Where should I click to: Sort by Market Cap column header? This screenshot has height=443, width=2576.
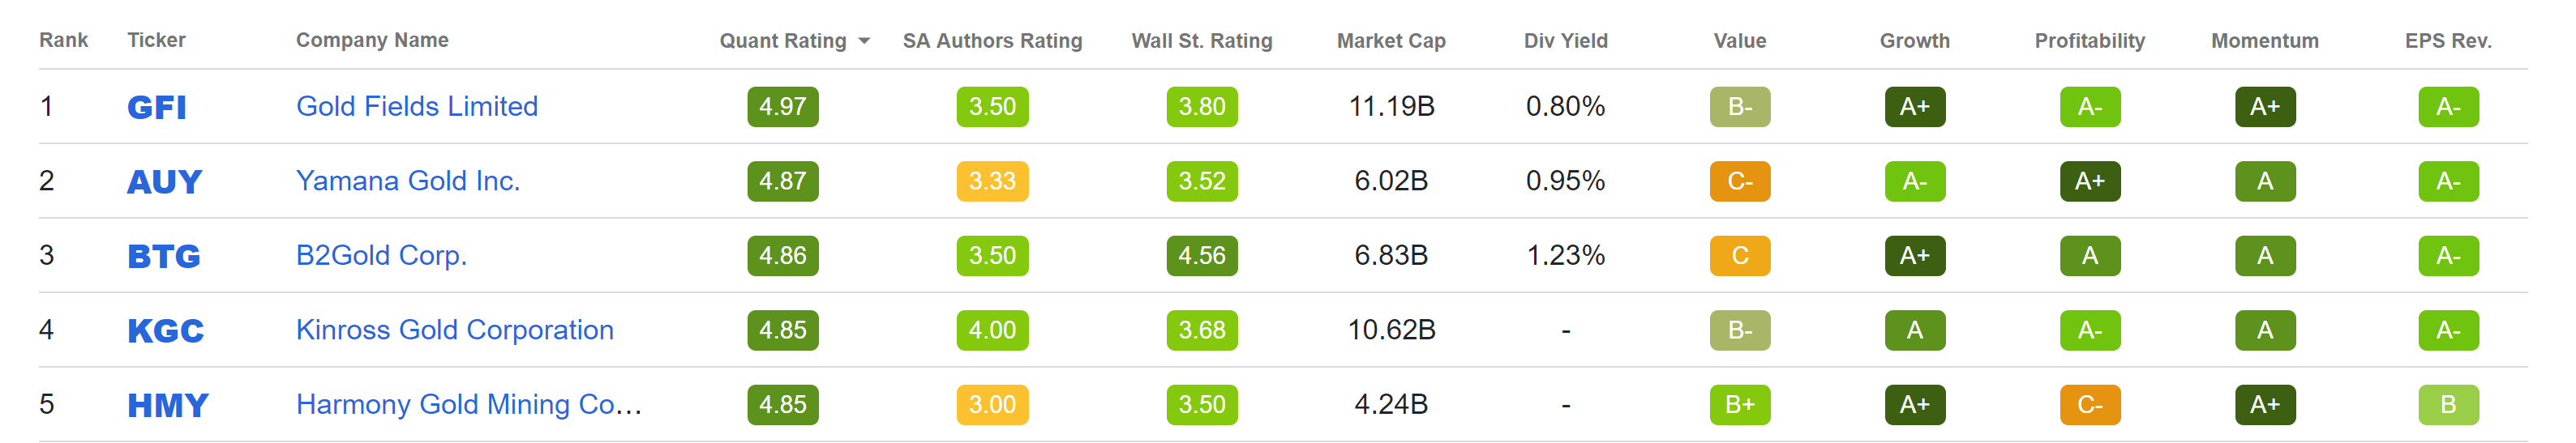[x=1391, y=41]
